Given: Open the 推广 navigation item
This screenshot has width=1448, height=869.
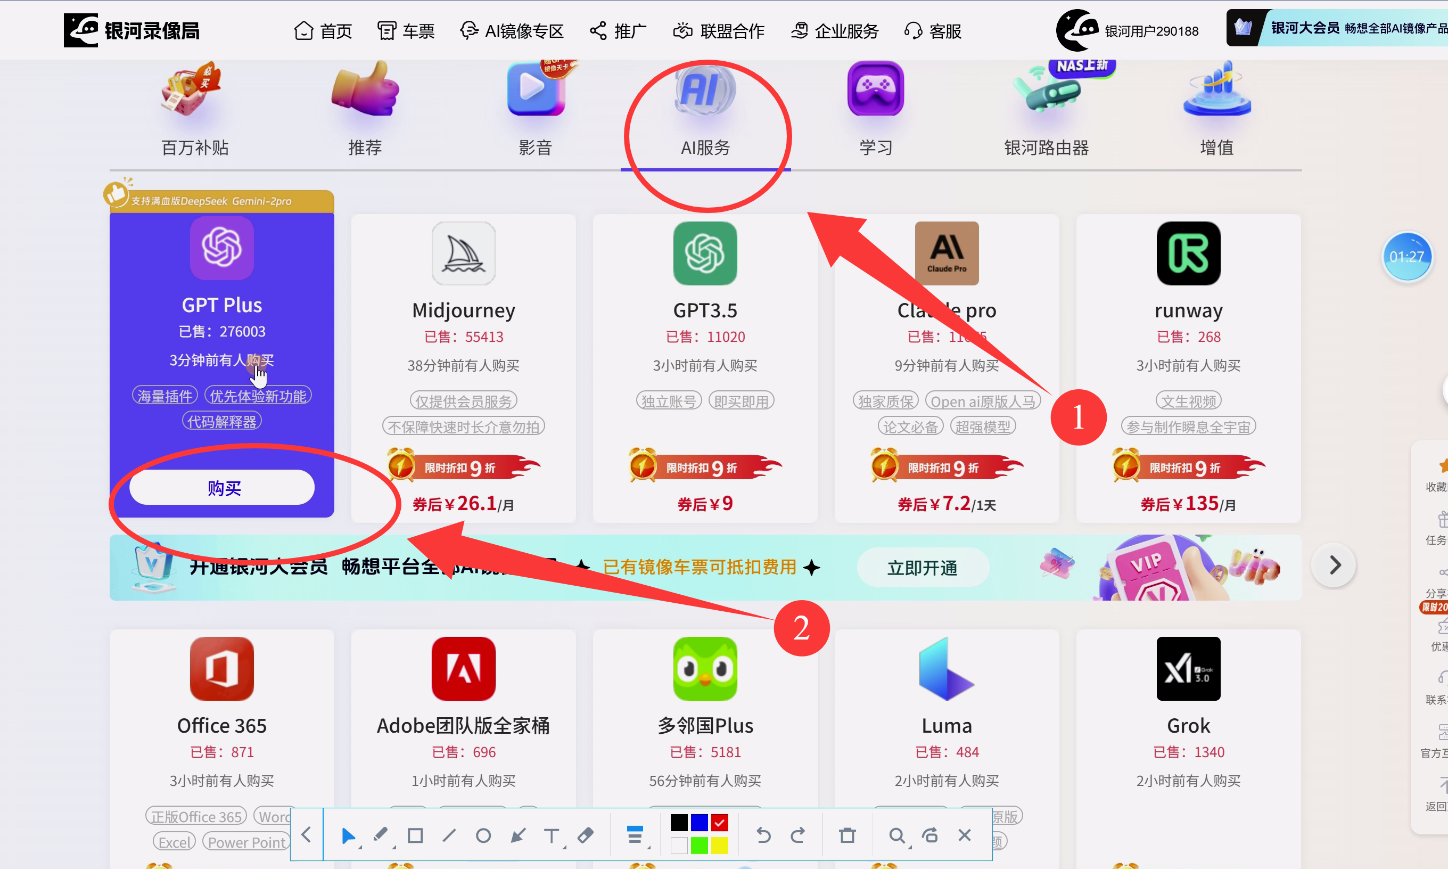Looking at the screenshot, I should tap(618, 30).
